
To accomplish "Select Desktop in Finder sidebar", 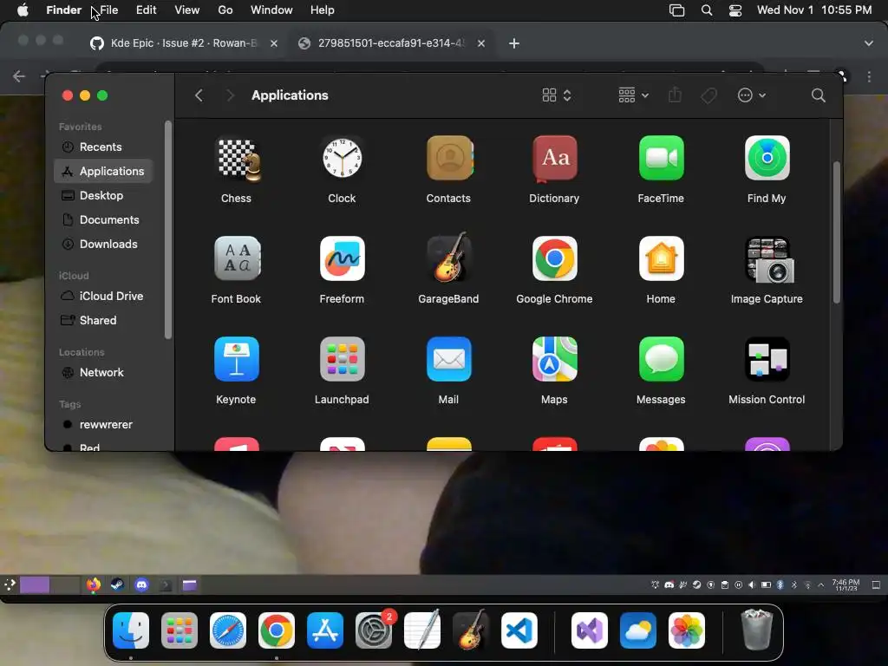I will click(103, 196).
